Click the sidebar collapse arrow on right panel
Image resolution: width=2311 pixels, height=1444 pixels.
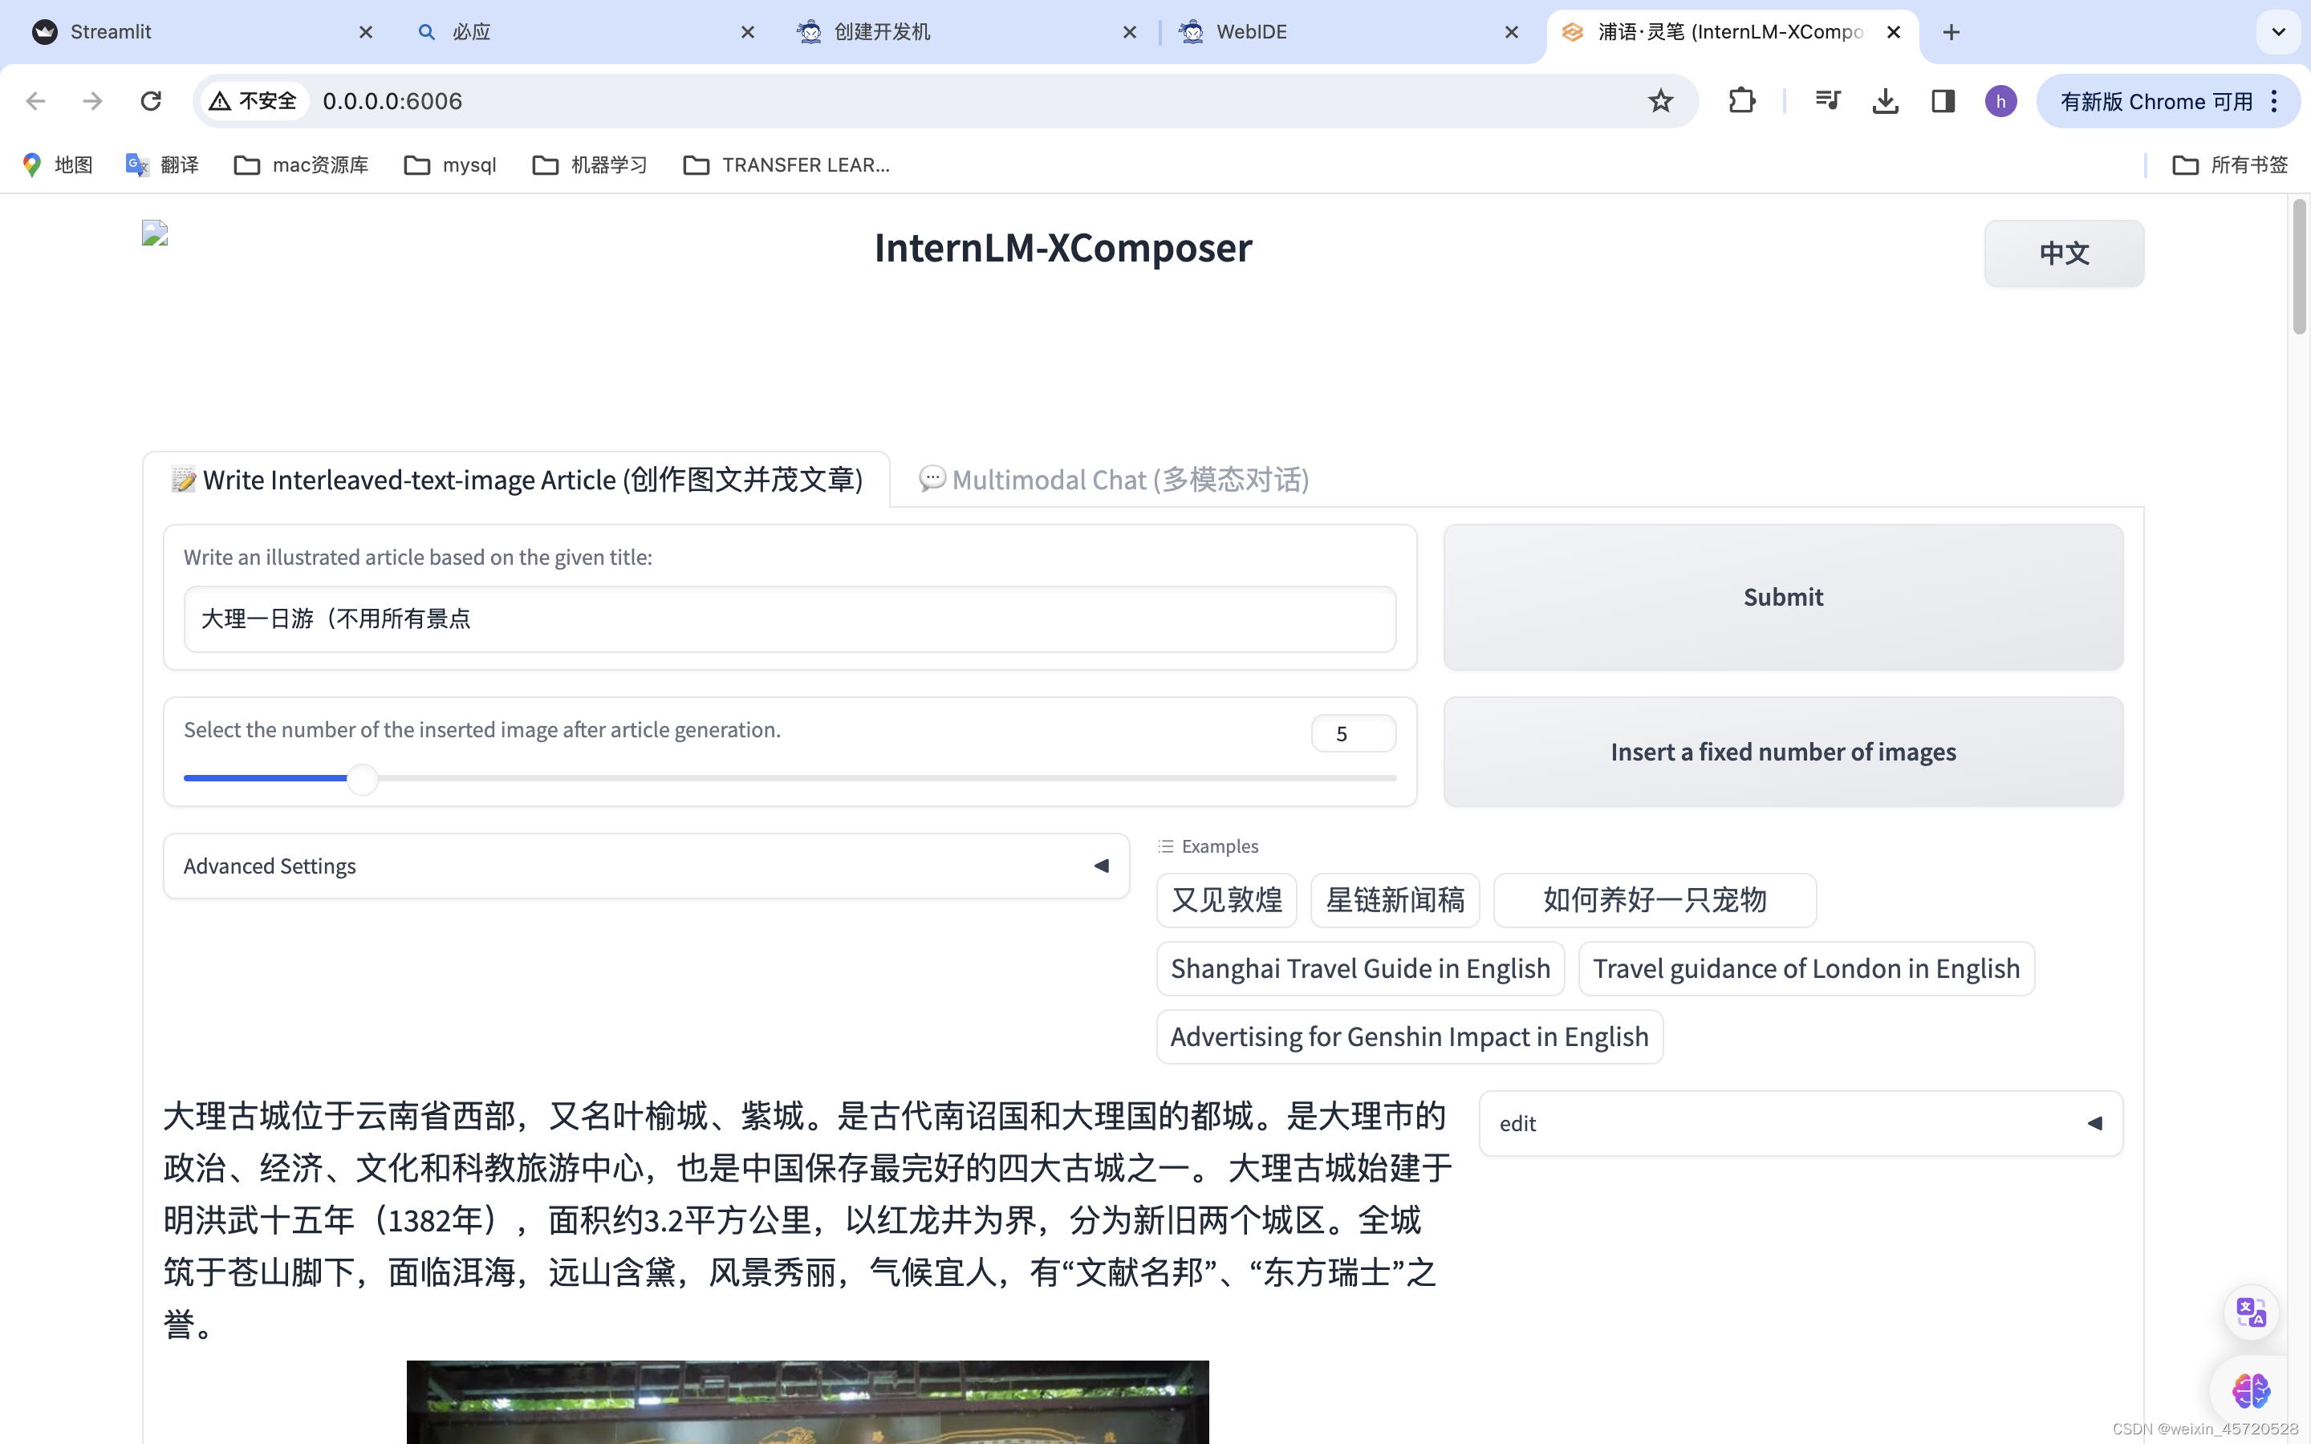coord(2093,1123)
